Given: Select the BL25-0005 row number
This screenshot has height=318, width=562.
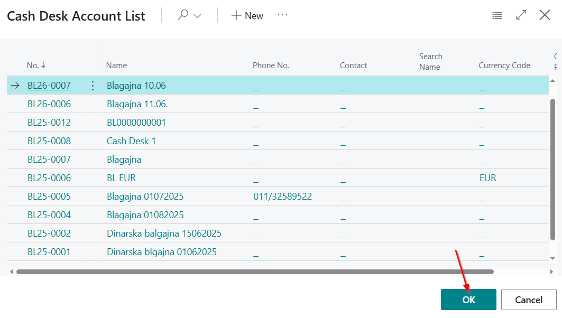Looking at the screenshot, I should [49, 197].
